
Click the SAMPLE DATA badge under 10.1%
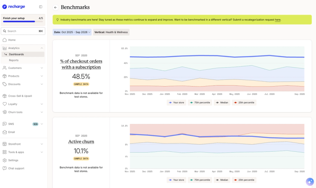[81, 159]
